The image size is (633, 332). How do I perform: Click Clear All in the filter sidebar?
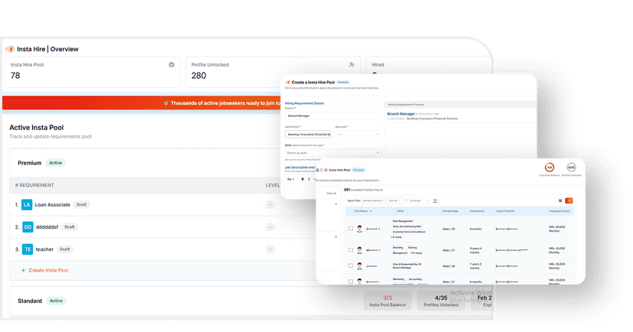331,194
